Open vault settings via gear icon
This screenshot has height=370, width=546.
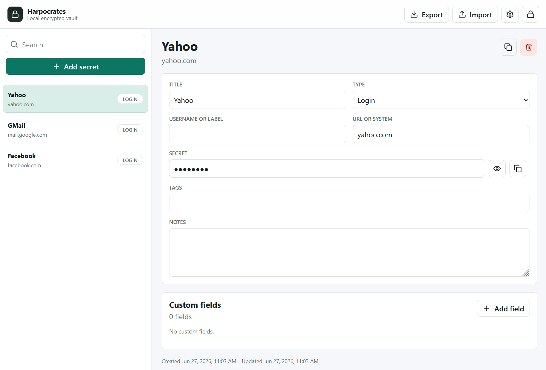(510, 14)
